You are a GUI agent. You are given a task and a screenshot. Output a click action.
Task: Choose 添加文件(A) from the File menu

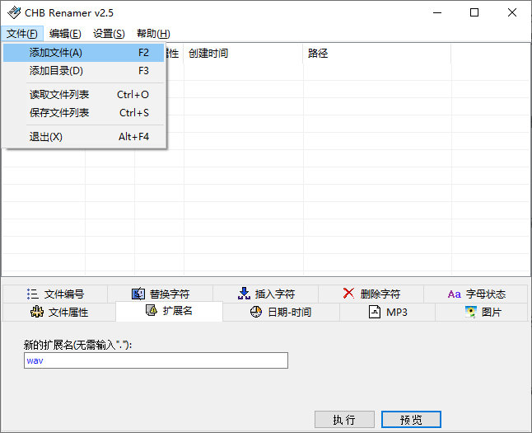84,53
